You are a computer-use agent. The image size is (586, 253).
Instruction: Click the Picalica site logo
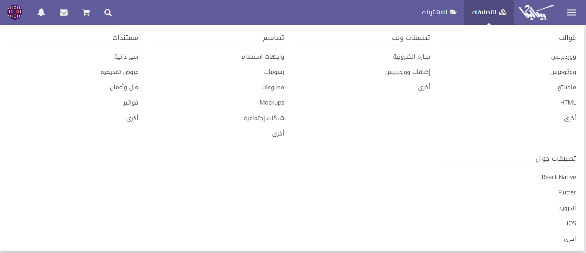point(536,12)
